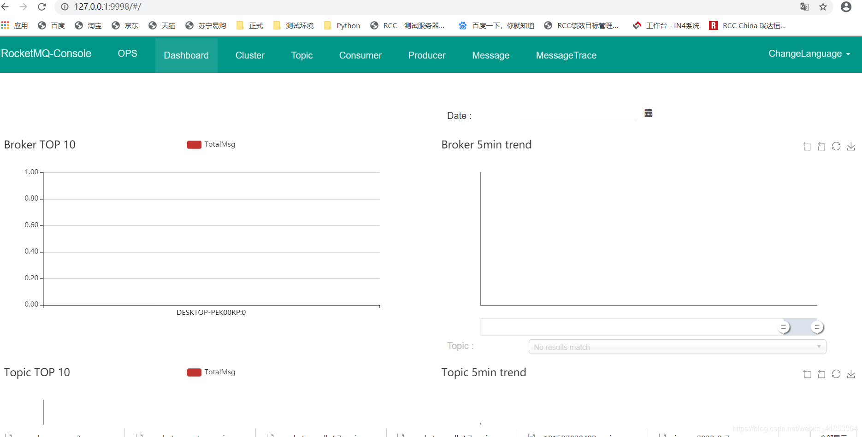The height and width of the screenshot is (437, 862).
Task: Open the Producer tab
Action: tap(427, 55)
